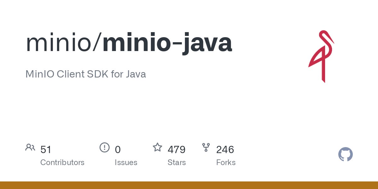
Task: Click the MinIO Client SDK for Java description
Action: pyautogui.click(x=86, y=74)
